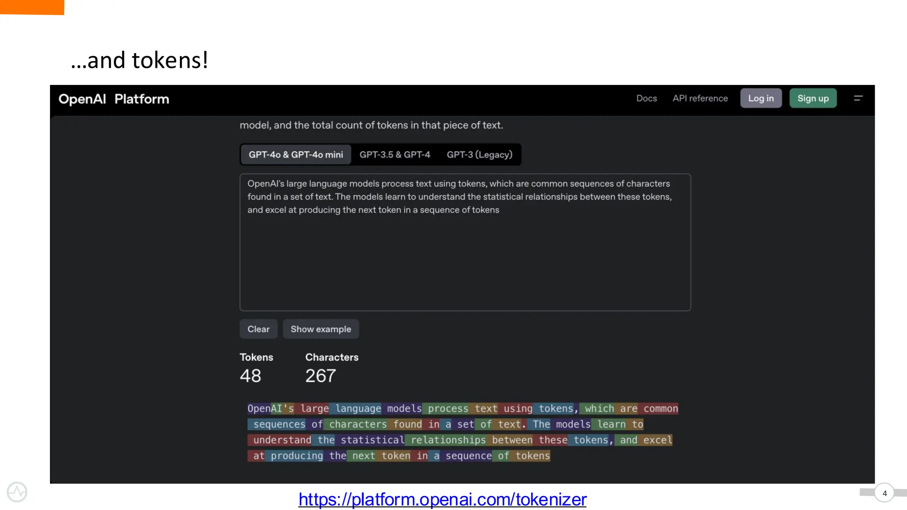The width and height of the screenshot is (907, 510).
Task: Click the highlighted token "relationships"
Action: [x=446, y=440]
